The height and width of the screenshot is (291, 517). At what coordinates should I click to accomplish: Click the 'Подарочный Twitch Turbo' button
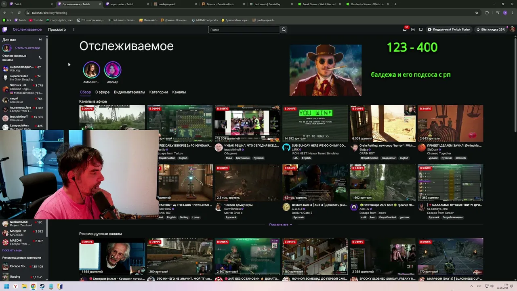449,30
